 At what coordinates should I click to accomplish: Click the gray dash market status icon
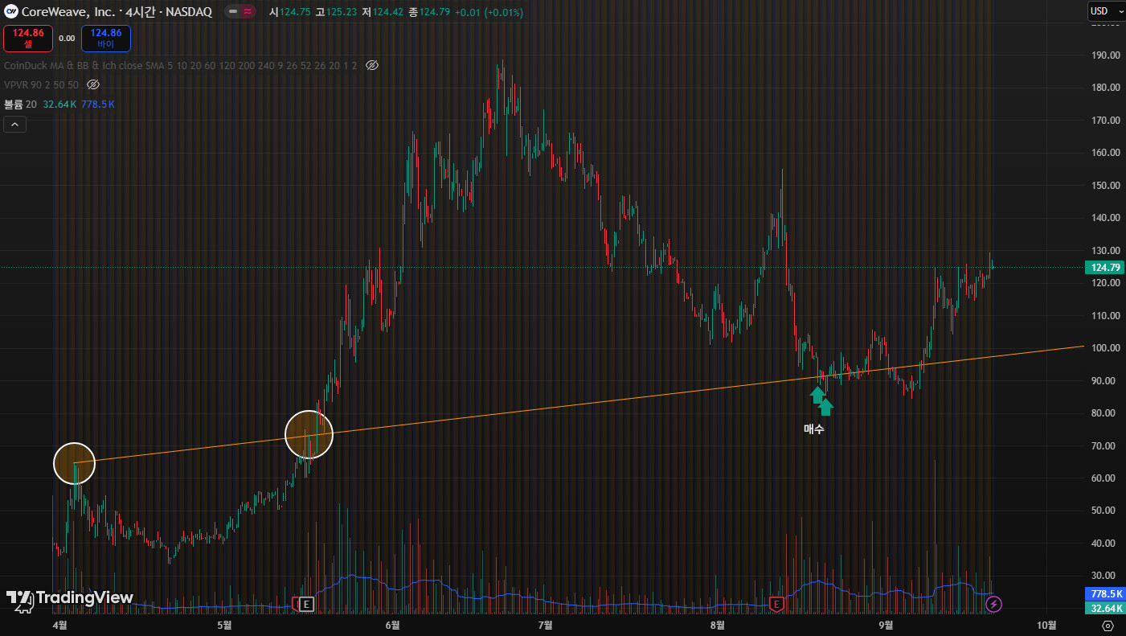coord(232,12)
